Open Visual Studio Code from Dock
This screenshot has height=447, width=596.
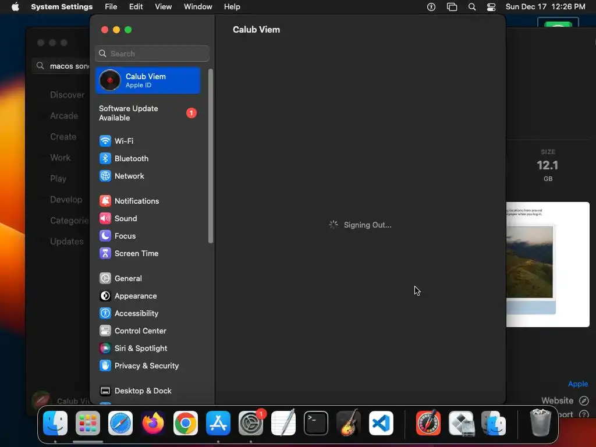click(381, 423)
